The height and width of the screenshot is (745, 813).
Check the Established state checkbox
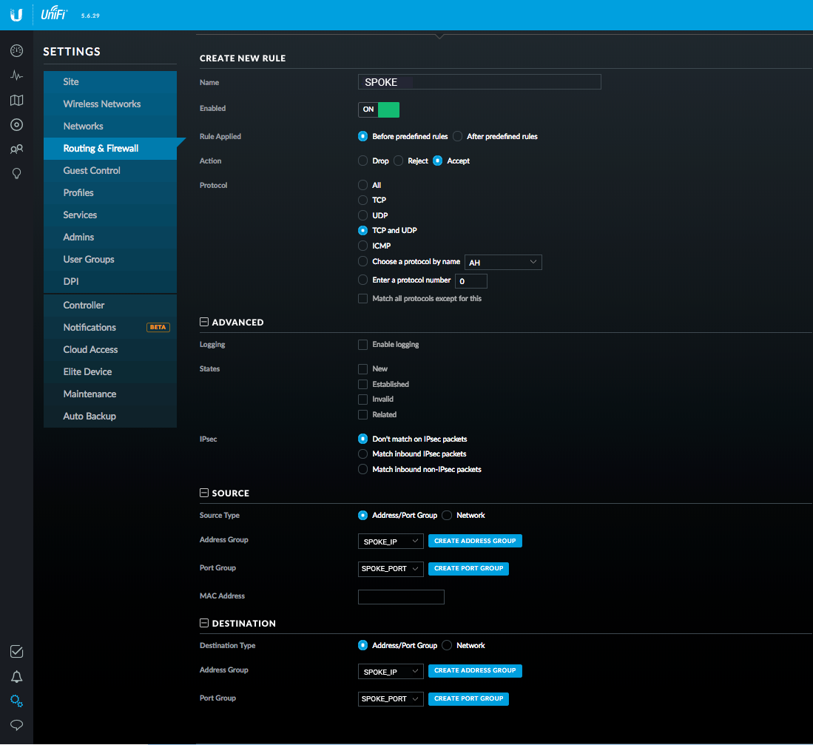[x=363, y=384]
